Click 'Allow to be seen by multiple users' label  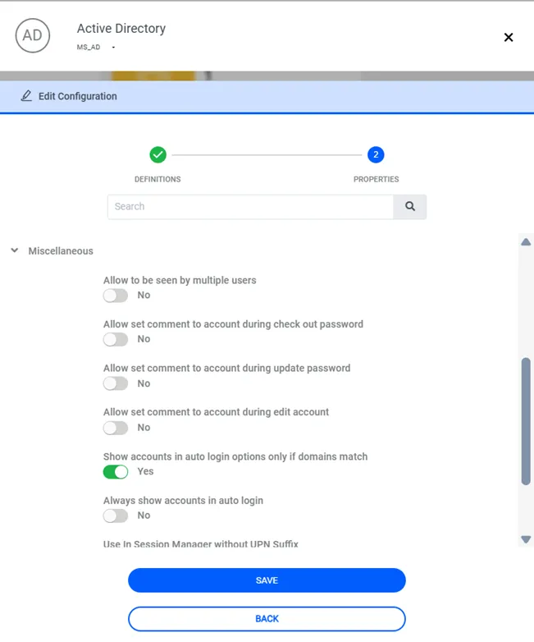[180, 281]
